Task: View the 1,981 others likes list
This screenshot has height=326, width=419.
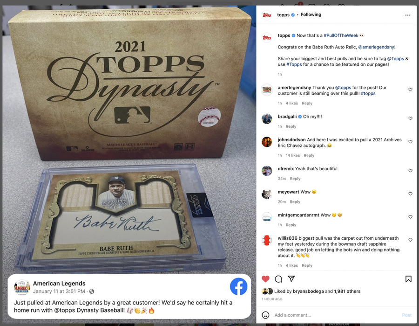Action: pos(347,291)
